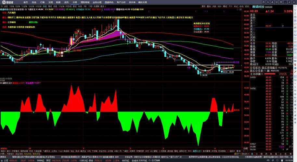Click the left arrow icon in right sidebar

tap(295, 6)
